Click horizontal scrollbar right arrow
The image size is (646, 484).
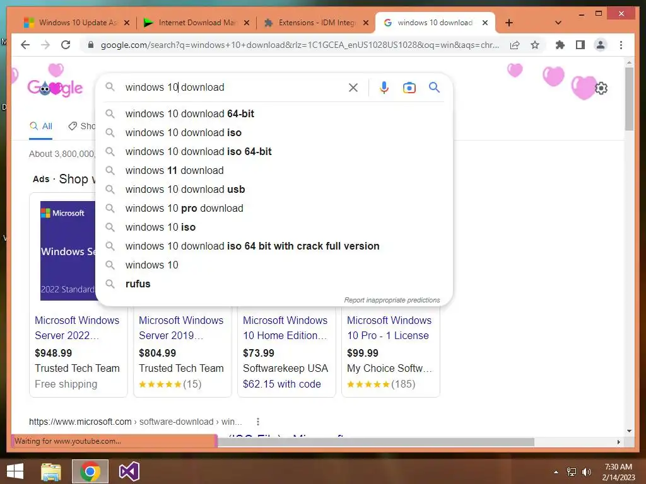tap(618, 442)
